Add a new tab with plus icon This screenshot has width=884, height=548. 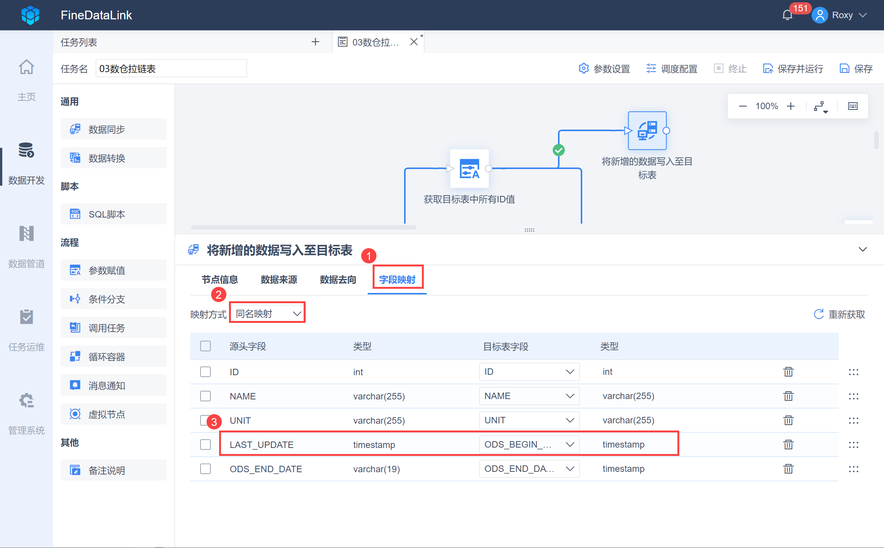click(315, 42)
